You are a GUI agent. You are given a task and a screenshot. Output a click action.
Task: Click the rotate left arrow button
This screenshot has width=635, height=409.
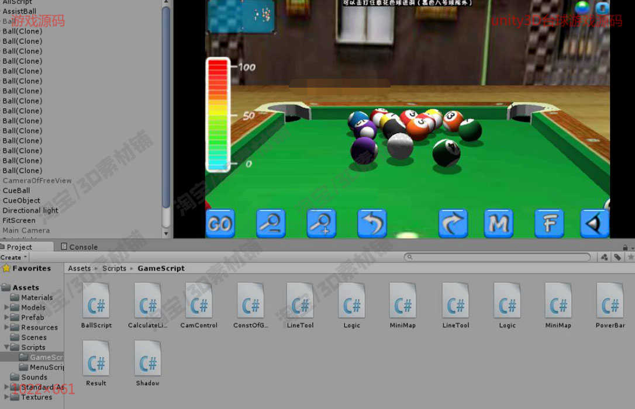tap(372, 223)
